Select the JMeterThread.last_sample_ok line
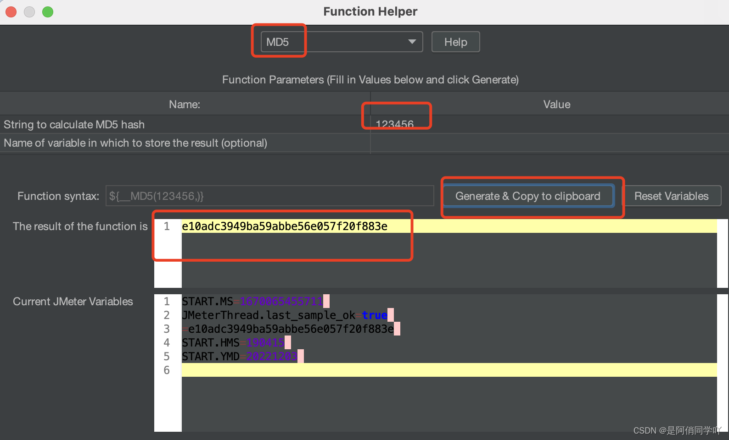 [287, 315]
